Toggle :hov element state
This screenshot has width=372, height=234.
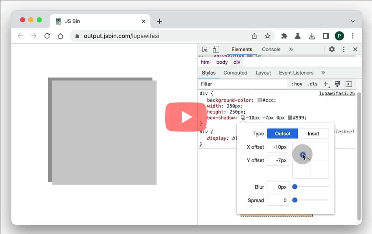point(297,84)
